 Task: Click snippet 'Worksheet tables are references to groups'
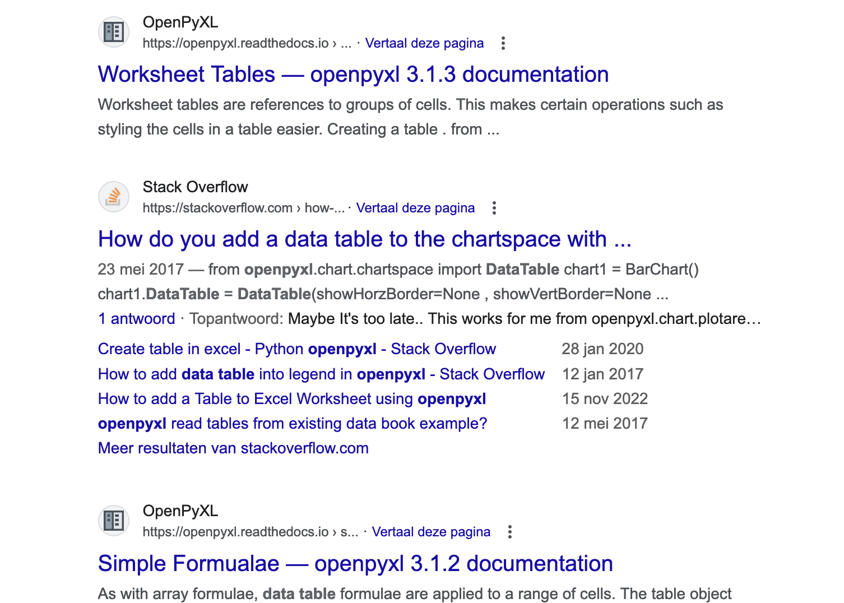pyautogui.click(x=410, y=117)
